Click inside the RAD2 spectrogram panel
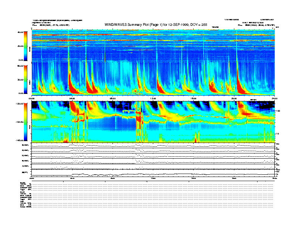The width and height of the screenshot is (296, 229). click(x=153, y=46)
